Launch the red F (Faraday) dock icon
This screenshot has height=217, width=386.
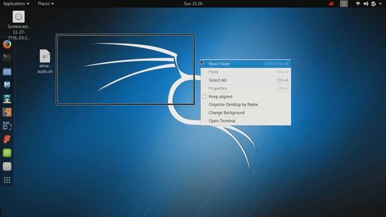[x=7, y=139]
